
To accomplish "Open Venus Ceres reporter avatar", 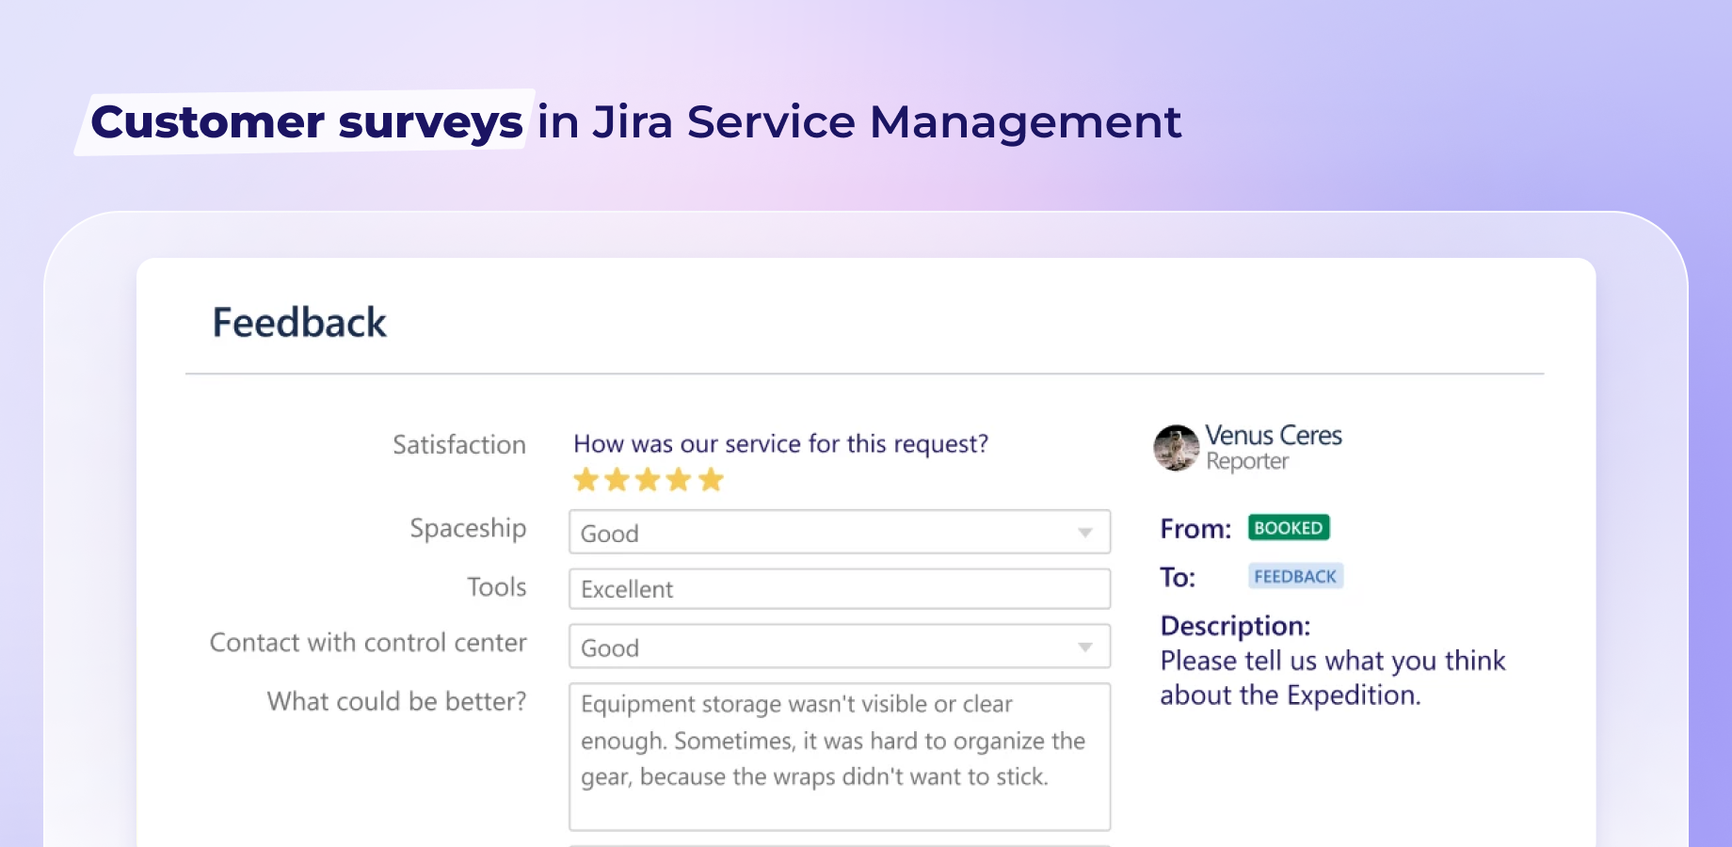I will tap(1177, 448).
